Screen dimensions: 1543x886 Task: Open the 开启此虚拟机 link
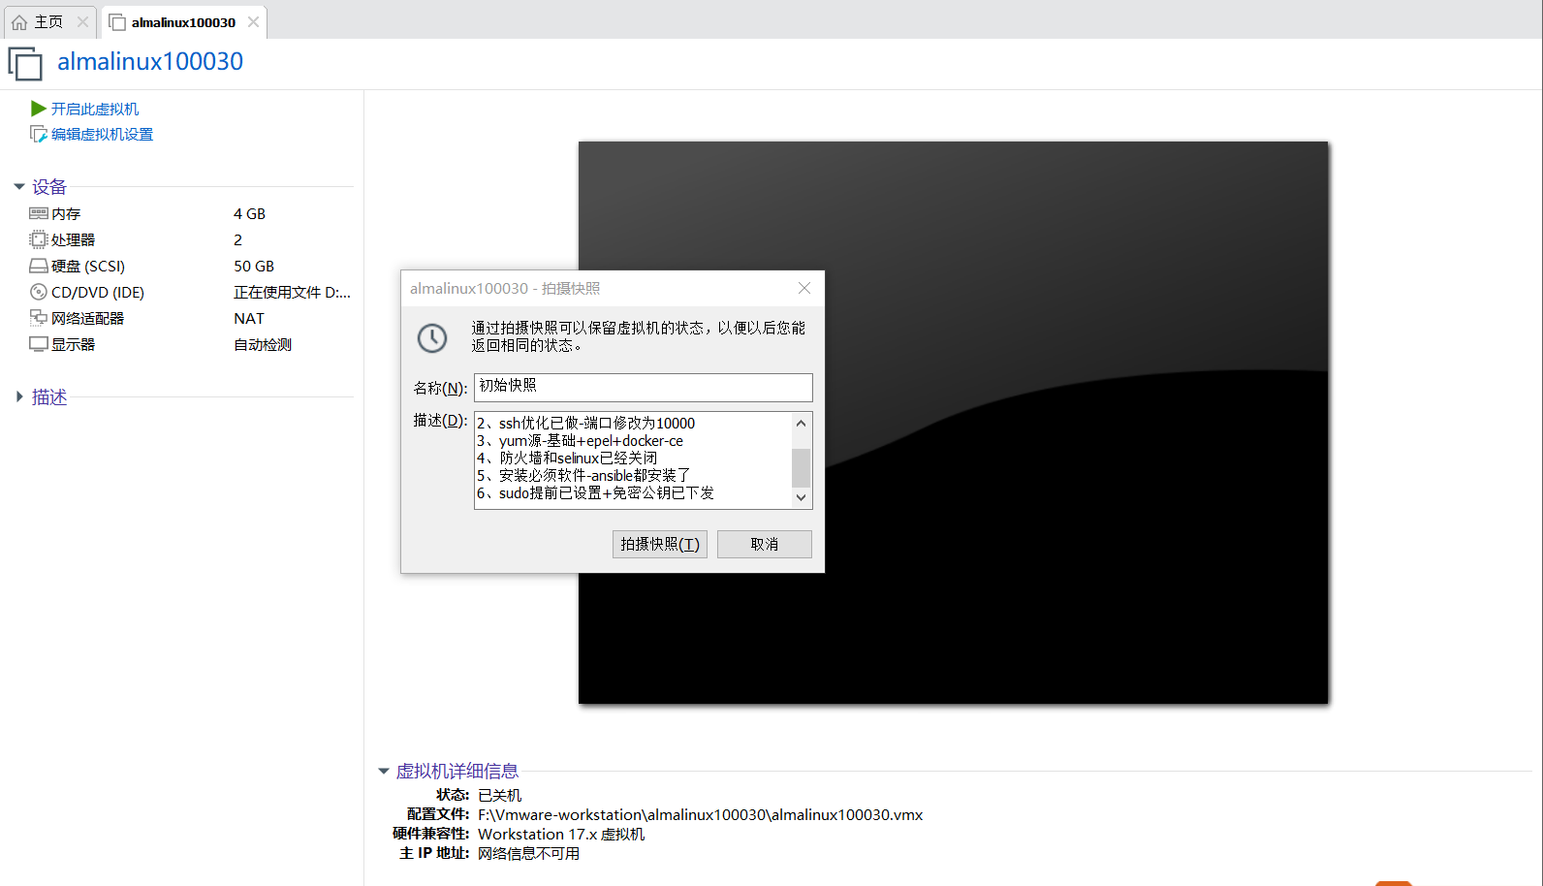coord(95,110)
